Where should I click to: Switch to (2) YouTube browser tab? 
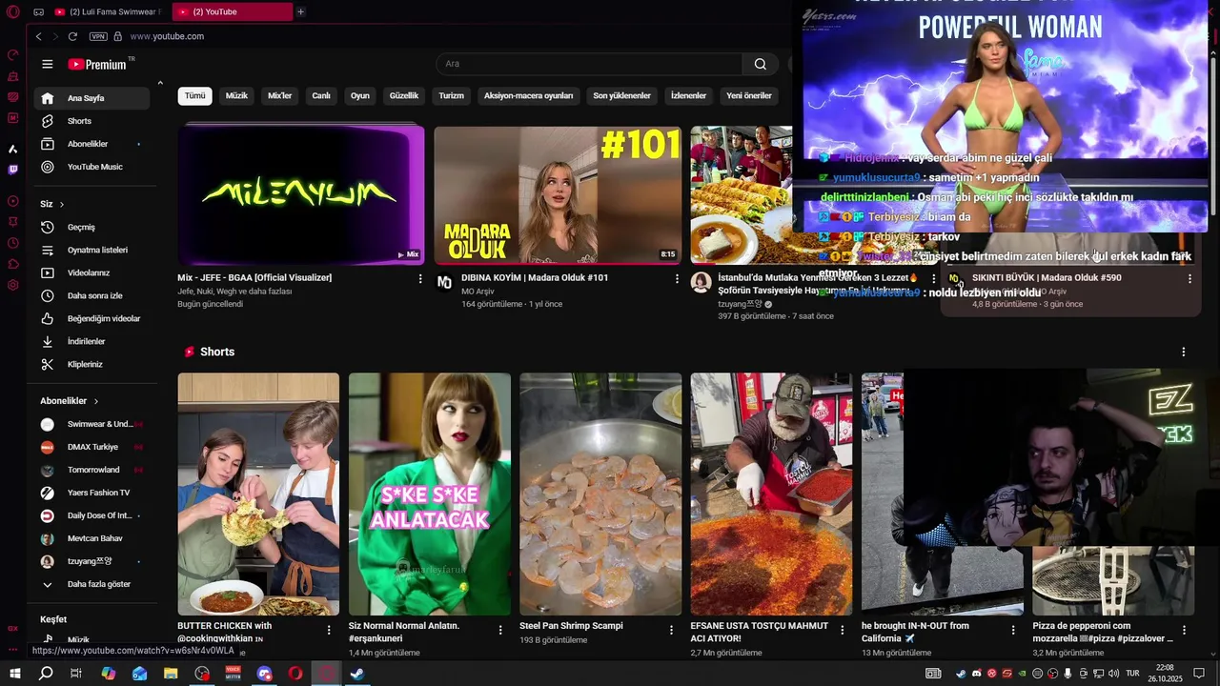click(234, 12)
